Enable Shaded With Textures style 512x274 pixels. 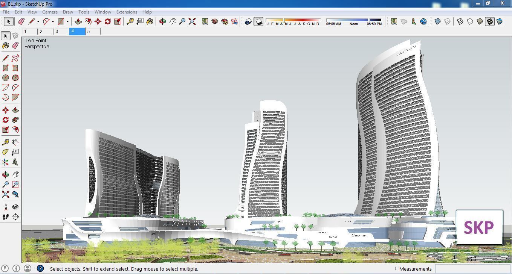pyautogui.click(x=490, y=22)
